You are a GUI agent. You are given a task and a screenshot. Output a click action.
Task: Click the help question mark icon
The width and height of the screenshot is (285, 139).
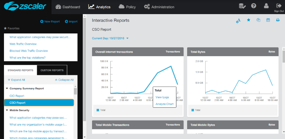click(254, 6)
